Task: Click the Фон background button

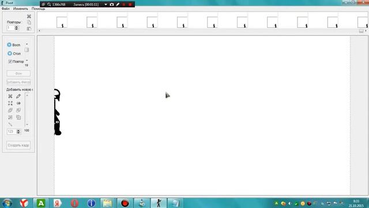Action: [18, 73]
